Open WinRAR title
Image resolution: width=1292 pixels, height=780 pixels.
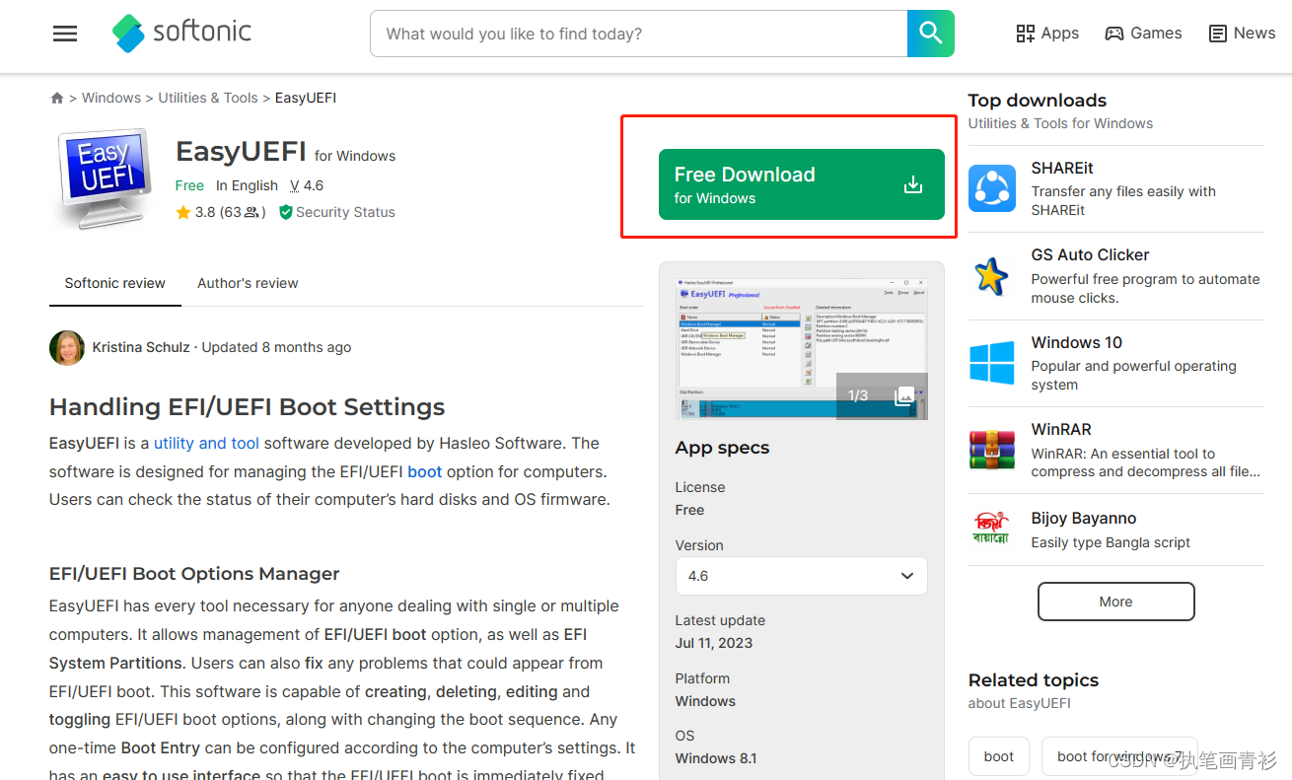tap(1061, 429)
